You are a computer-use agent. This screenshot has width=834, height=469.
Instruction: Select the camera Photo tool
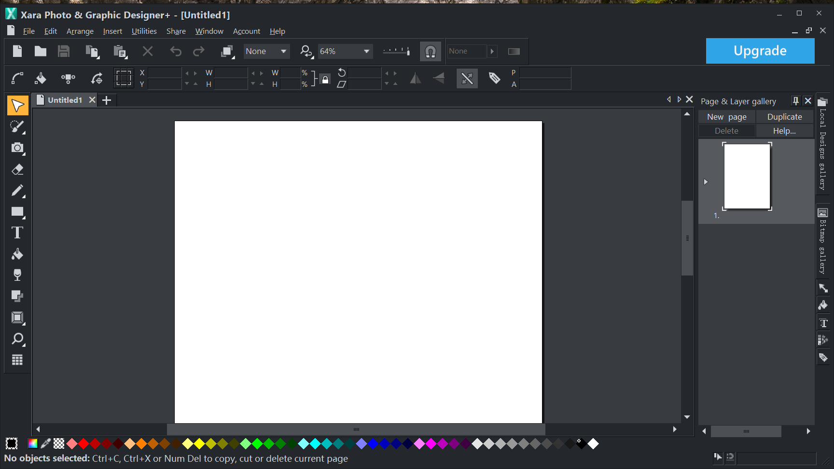tap(18, 148)
